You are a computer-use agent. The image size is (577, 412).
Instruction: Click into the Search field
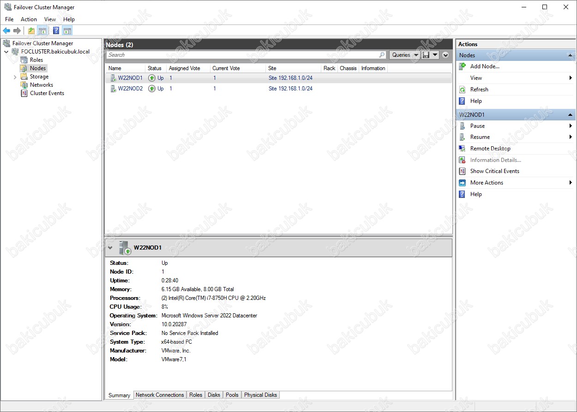pos(242,55)
